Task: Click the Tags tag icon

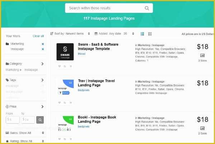Action: coord(7,80)
